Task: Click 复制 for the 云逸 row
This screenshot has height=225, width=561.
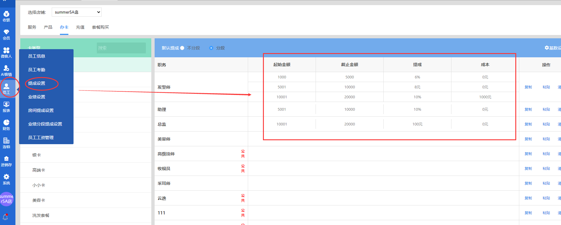Action: coord(528,198)
